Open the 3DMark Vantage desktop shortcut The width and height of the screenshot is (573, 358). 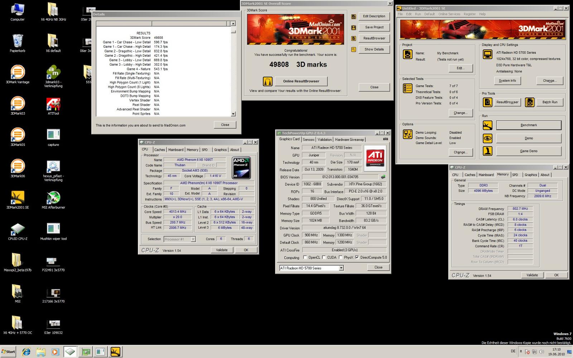(18, 74)
